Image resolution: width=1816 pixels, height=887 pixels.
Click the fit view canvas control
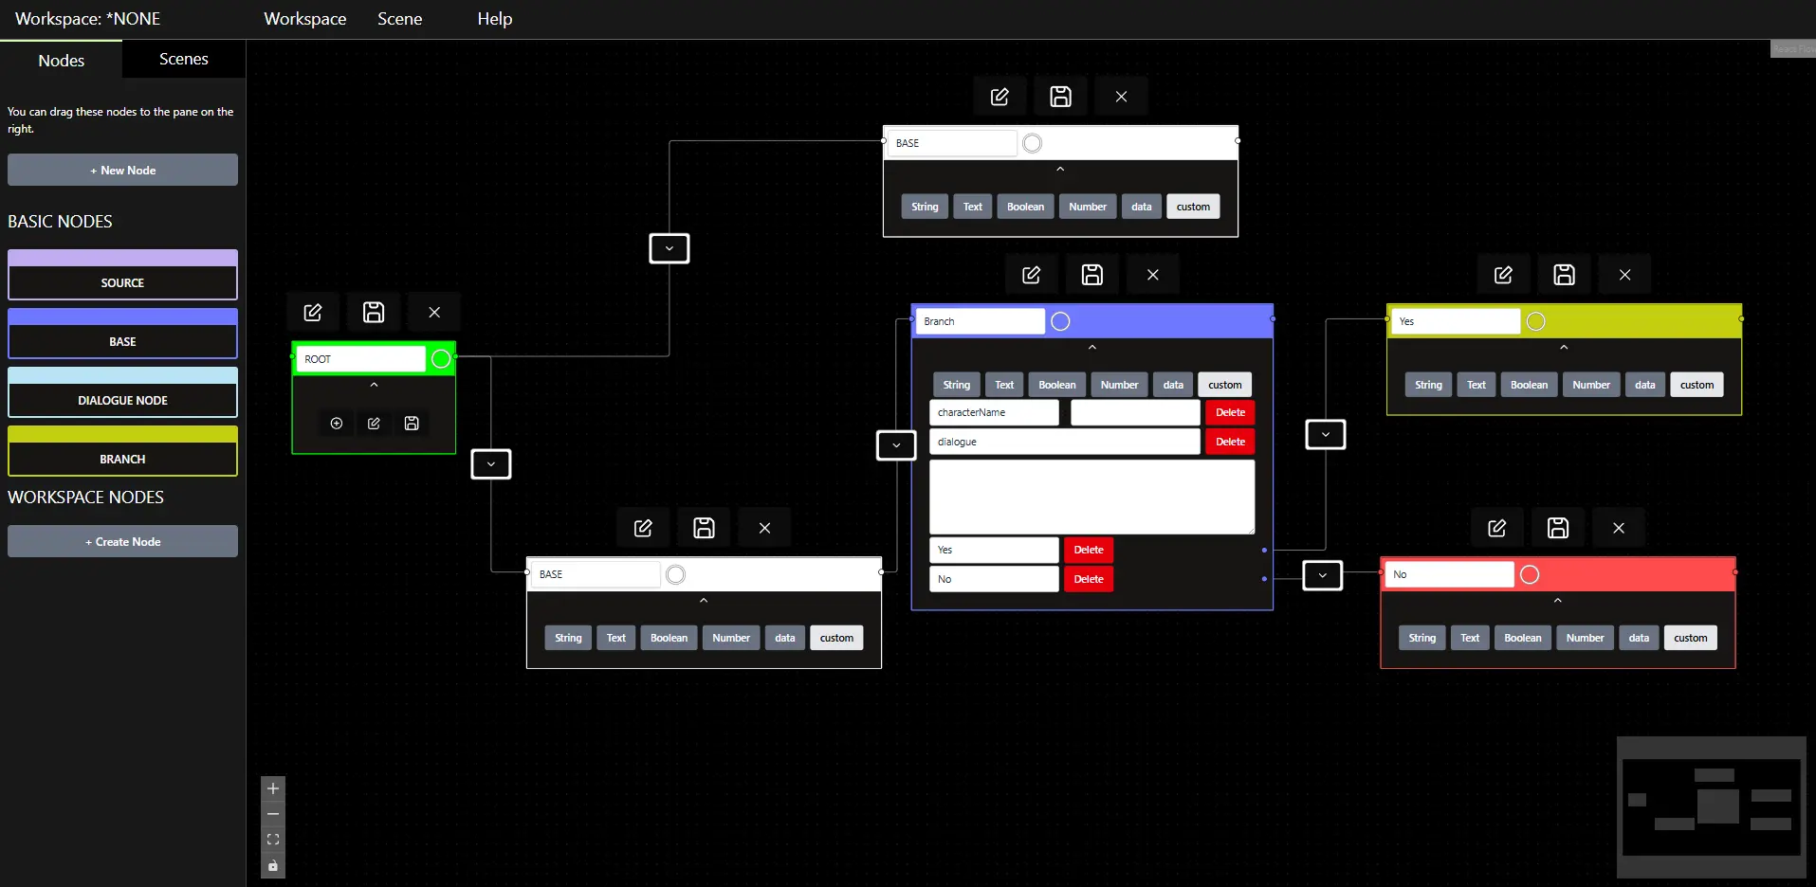(x=273, y=840)
